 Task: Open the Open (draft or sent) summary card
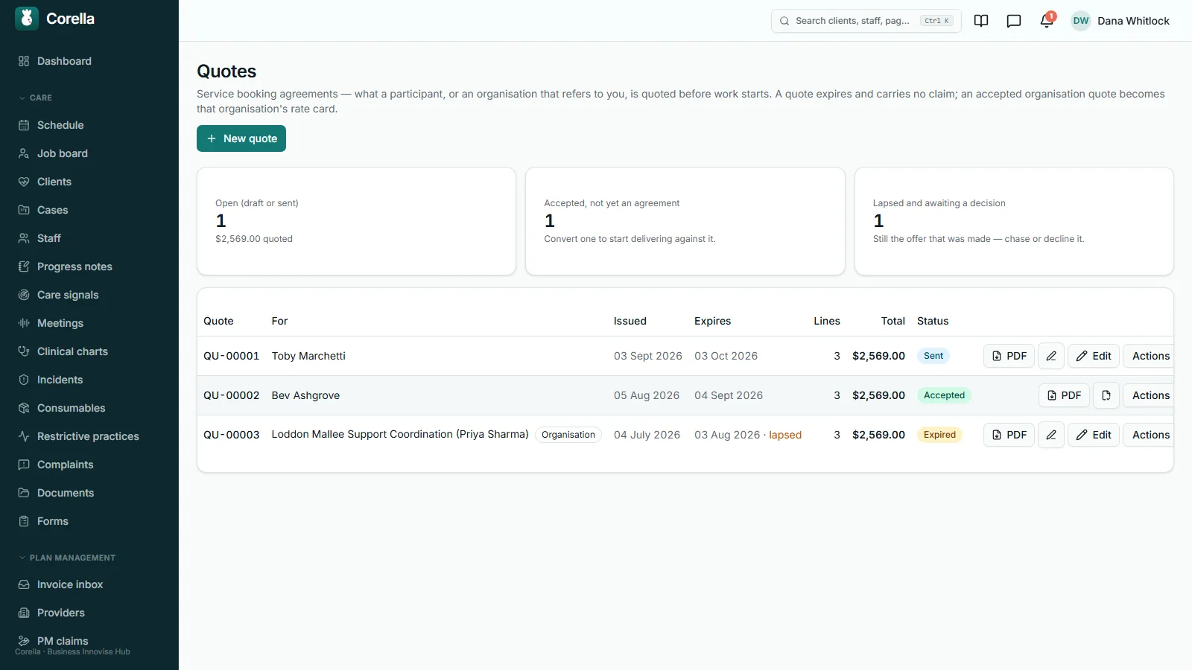pos(356,221)
